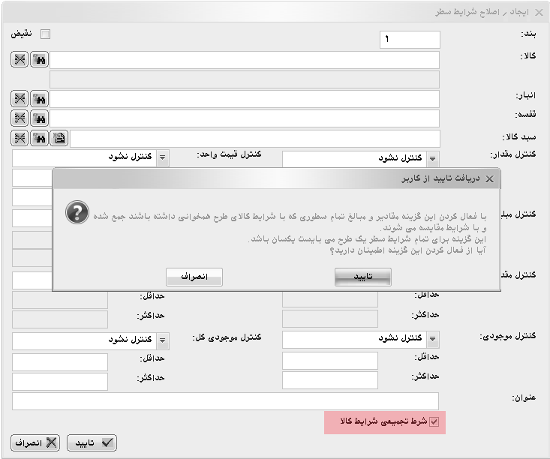Clear the قفسه field using its clear icon
550x459 pixels.
click(x=20, y=118)
